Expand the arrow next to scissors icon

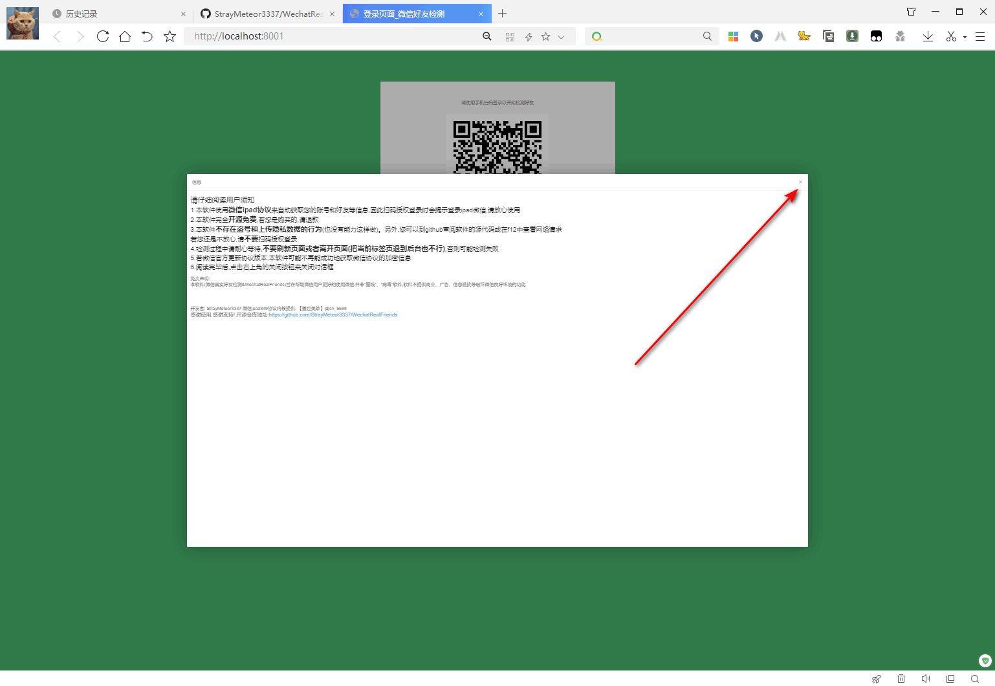click(963, 36)
